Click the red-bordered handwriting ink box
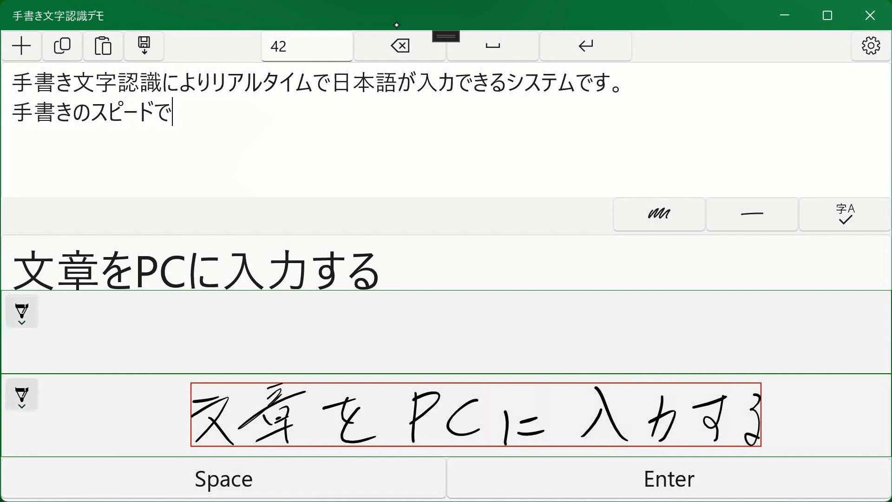892x502 pixels. [x=475, y=415]
